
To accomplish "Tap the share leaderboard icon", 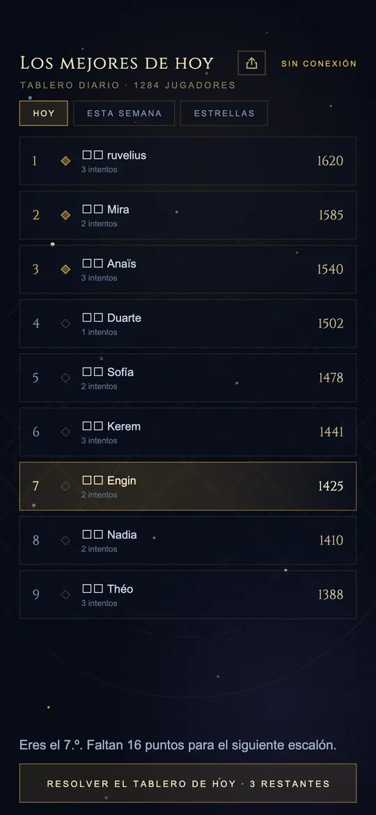I will [252, 63].
